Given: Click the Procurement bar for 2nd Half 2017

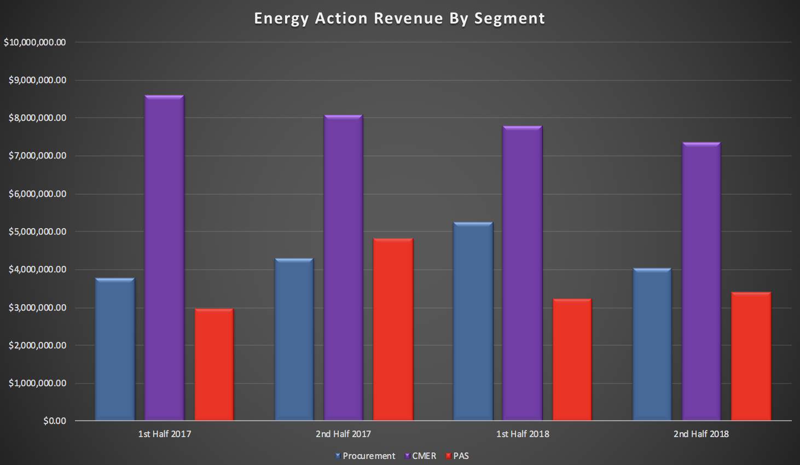Looking at the screenshot, I should [x=294, y=339].
